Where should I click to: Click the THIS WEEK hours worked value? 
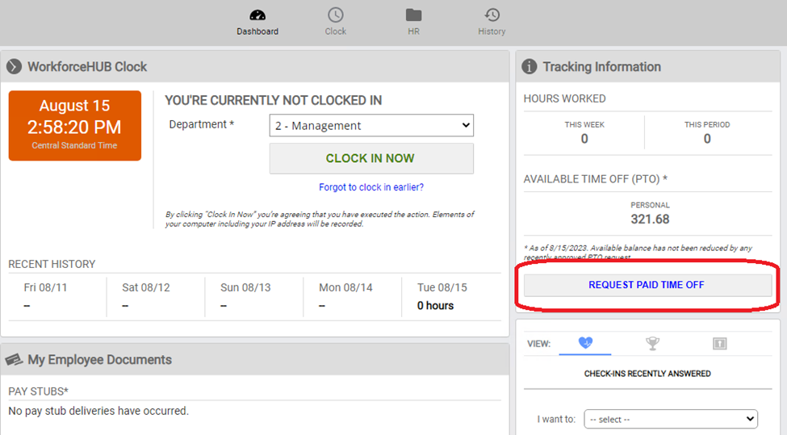click(x=584, y=139)
